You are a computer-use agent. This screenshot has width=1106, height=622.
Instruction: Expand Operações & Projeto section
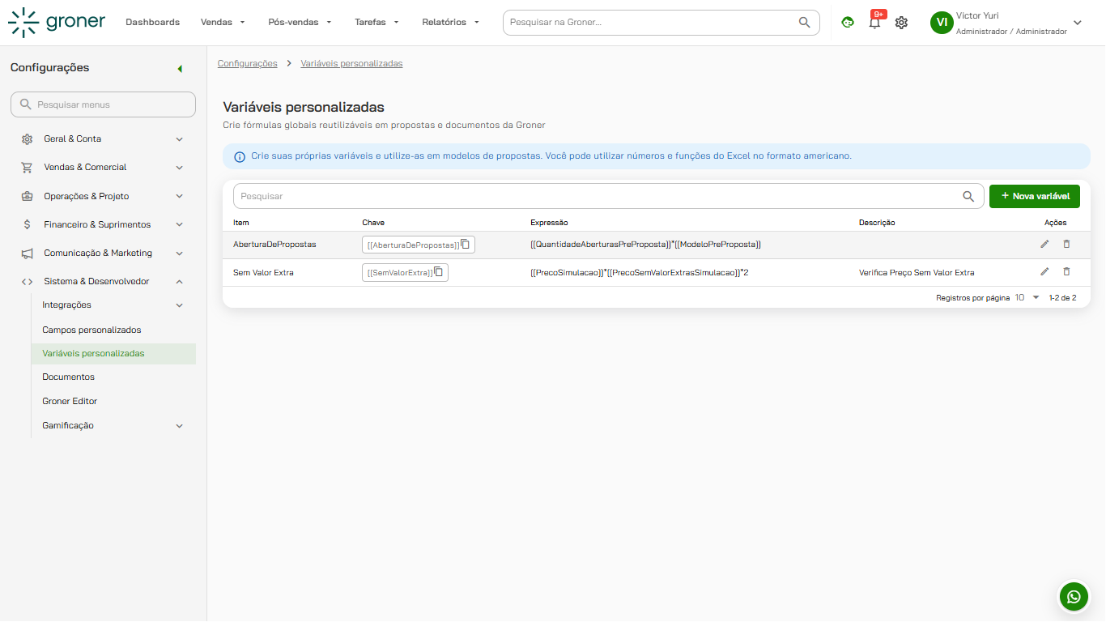pos(180,196)
